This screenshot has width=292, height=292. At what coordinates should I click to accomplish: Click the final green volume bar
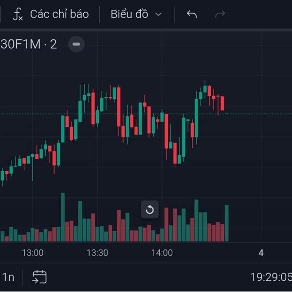[x=227, y=223]
